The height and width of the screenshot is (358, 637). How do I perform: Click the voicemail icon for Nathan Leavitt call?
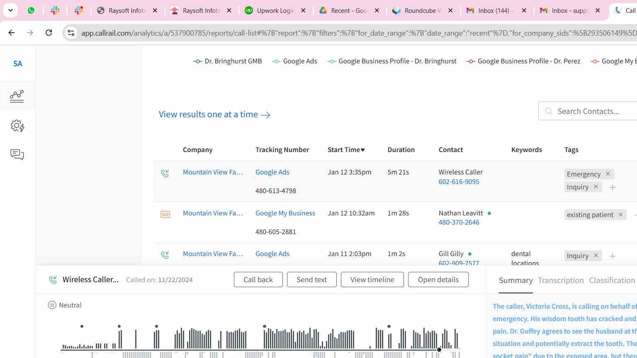[x=165, y=214]
